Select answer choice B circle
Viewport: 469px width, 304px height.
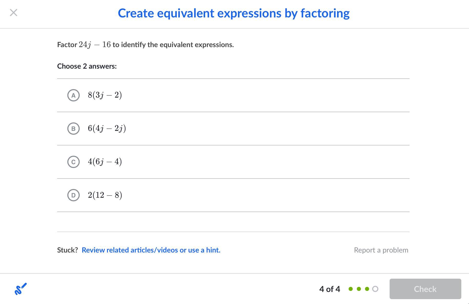click(x=74, y=129)
